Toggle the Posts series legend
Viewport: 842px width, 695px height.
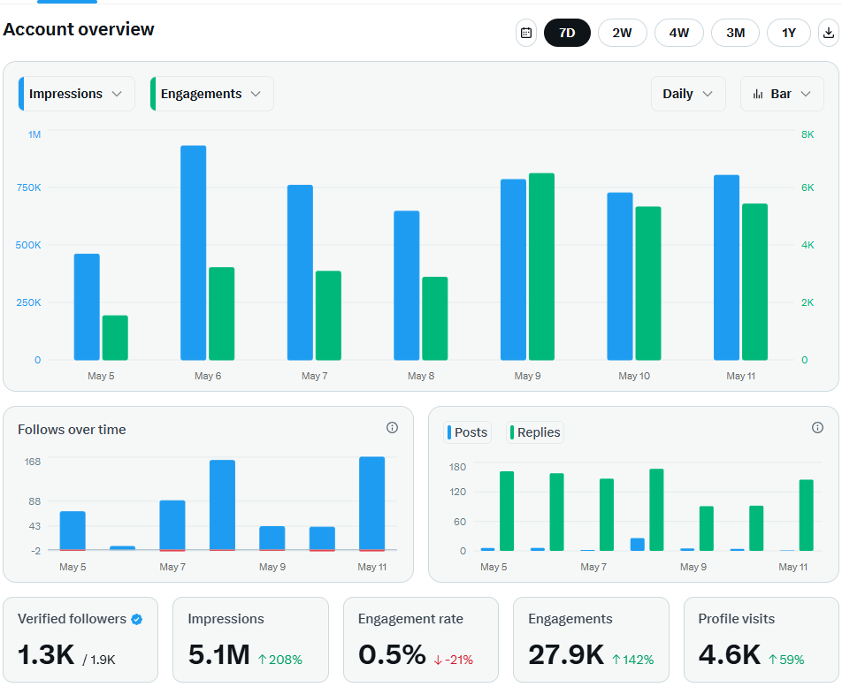pos(467,432)
